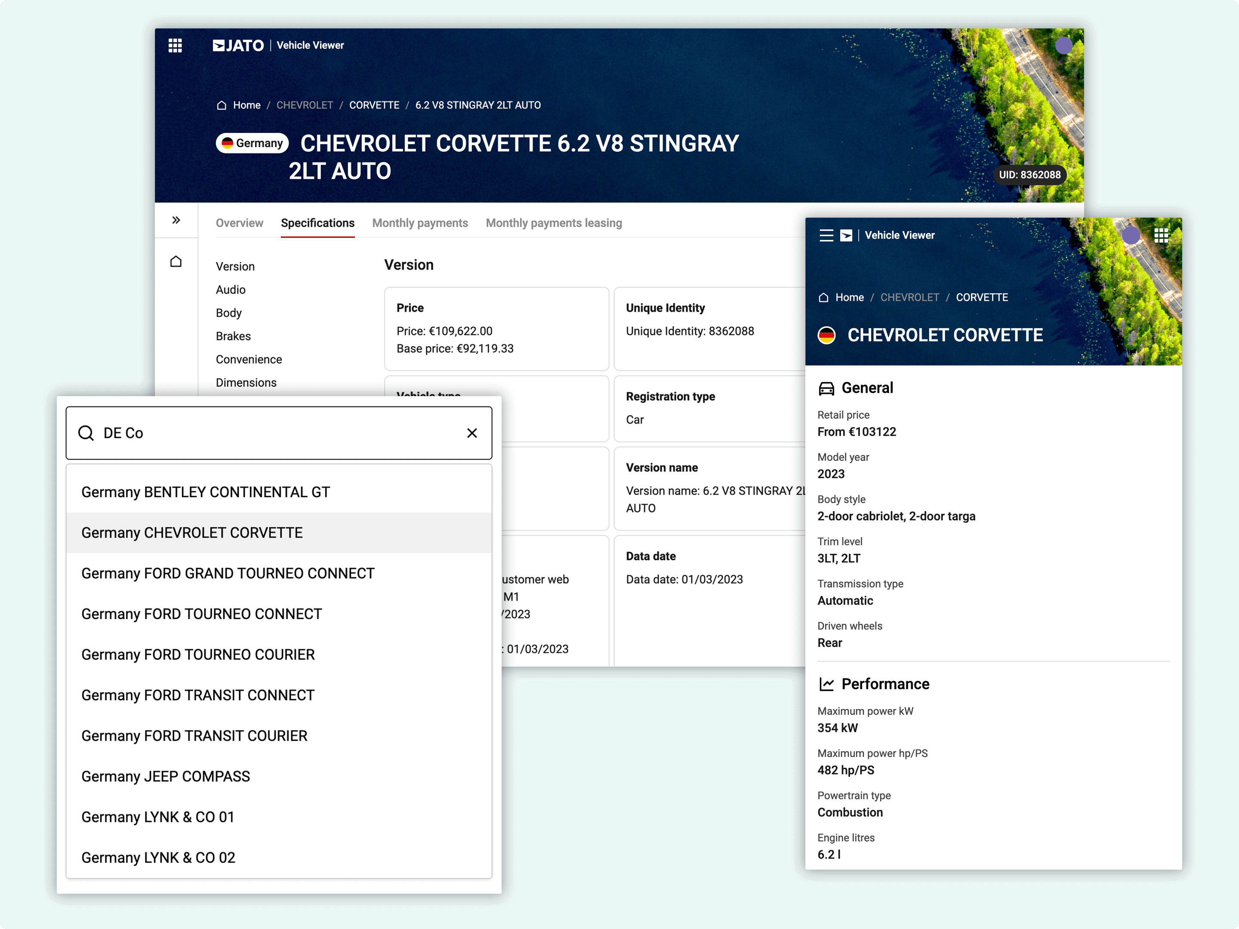This screenshot has height=929, width=1239.
Task: Open the CORVETTE breadcrumb link
Action: (374, 105)
